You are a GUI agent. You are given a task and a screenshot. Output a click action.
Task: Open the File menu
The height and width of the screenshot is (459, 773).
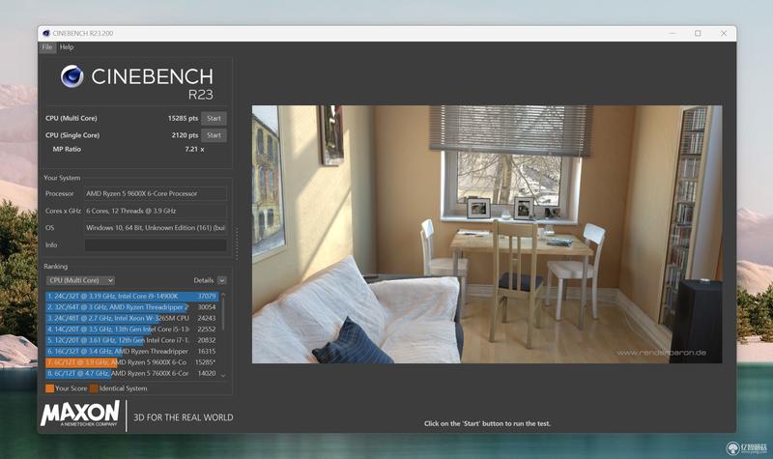click(46, 46)
